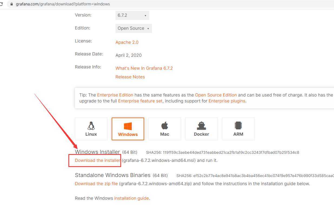Click the Open Source Edition link

click(x=216, y=95)
